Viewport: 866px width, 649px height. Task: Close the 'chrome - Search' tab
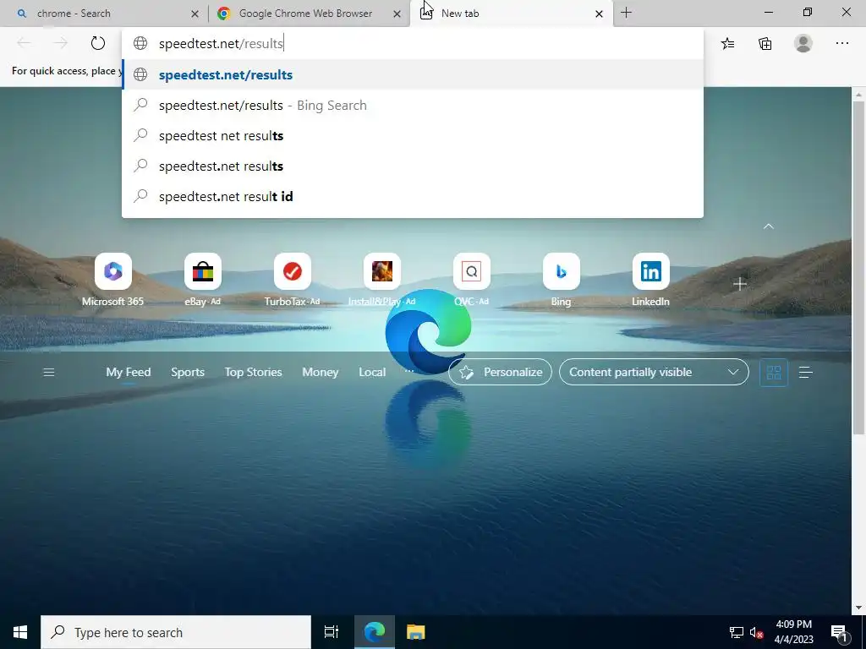pos(195,14)
